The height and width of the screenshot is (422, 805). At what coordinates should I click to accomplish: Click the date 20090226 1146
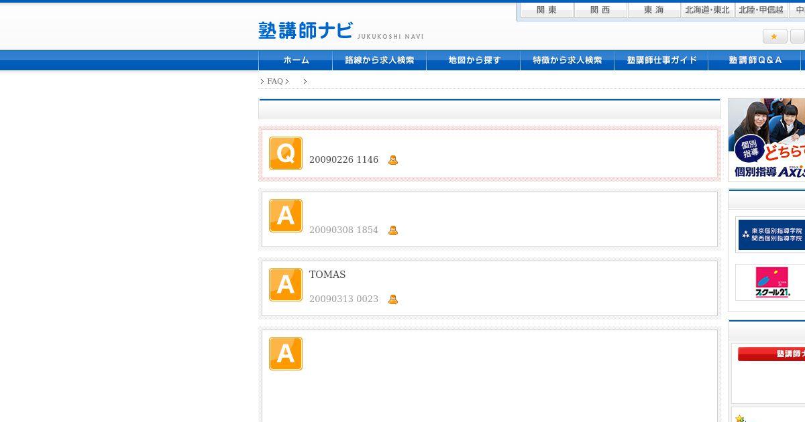[x=343, y=160]
